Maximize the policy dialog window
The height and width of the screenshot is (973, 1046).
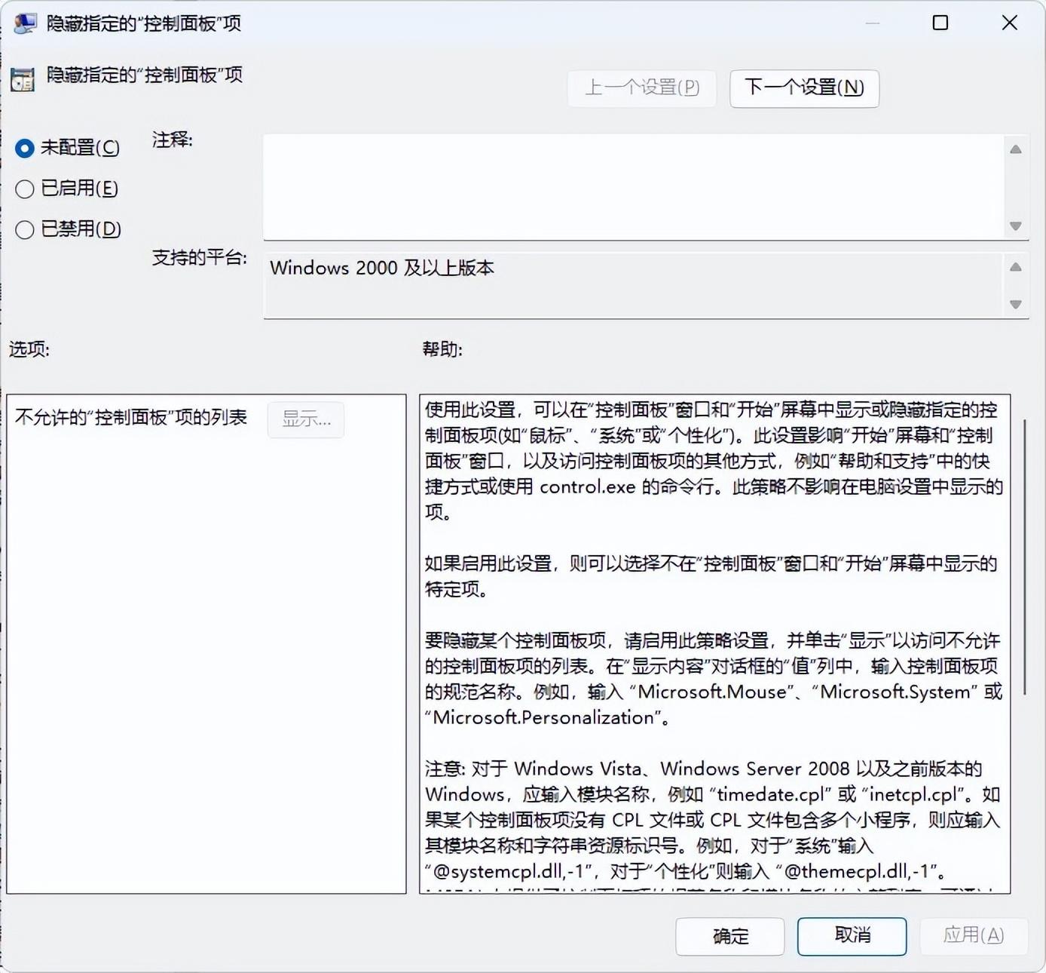(940, 23)
